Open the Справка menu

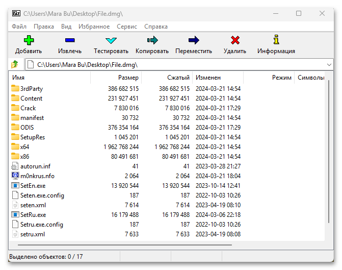[x=156, y=27]
